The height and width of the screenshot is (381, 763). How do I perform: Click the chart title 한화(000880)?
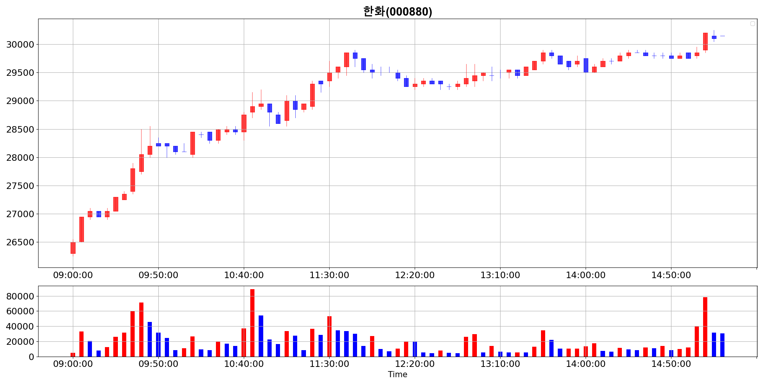[x=398, y=11]
